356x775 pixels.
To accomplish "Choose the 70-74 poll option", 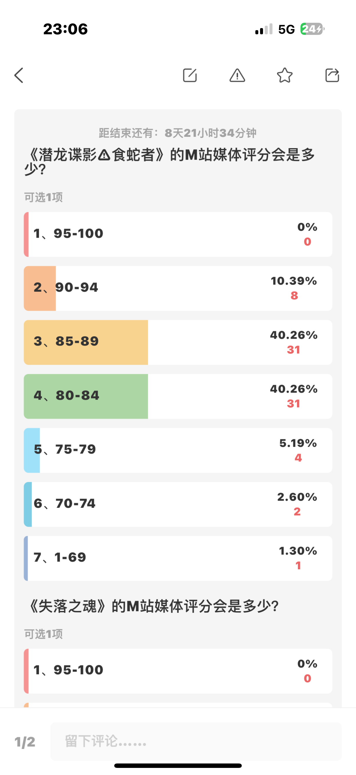I will 178,504.
